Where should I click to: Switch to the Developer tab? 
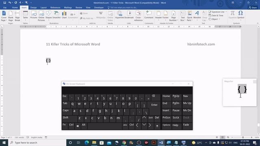click(99, 8)
